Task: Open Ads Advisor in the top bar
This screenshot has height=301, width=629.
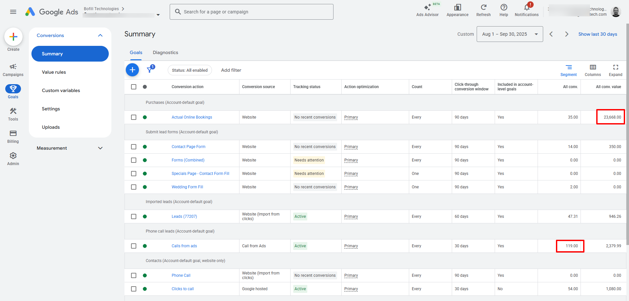Action: tap(427, 10)
